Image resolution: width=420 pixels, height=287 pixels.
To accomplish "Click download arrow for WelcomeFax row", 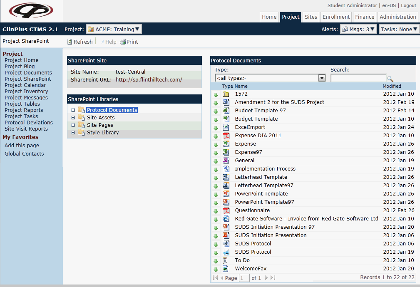I will 216,269.
